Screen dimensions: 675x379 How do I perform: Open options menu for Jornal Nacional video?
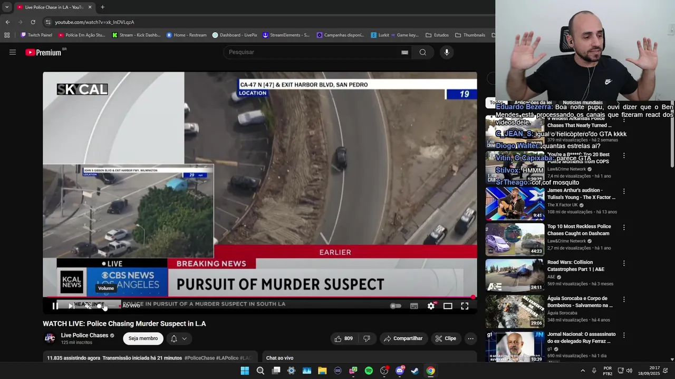(624, 335)
